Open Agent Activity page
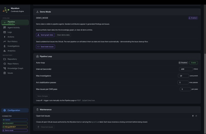This screenshot has width=206, height=134. [14, 27]
